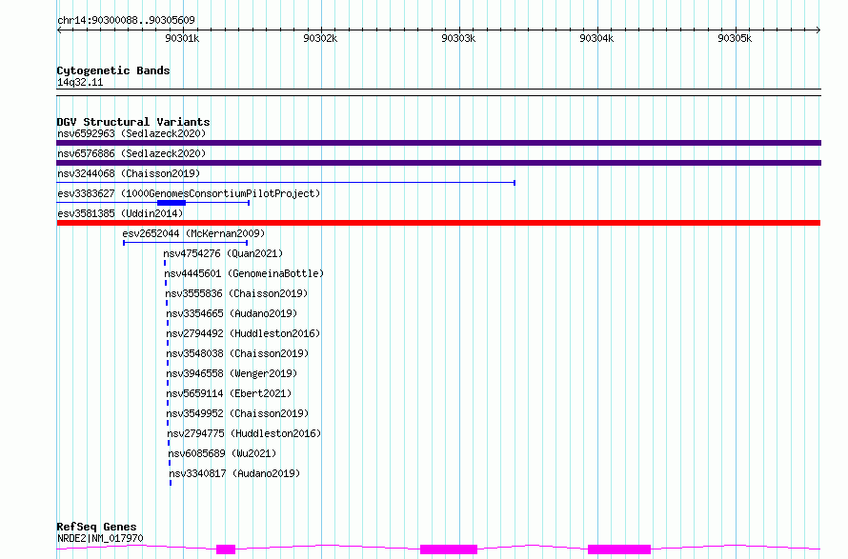Image resolution: width=848 pixels, height=559 pixels.
Task: Click the 90301k ruler tick label
Action: pos(182,38)
